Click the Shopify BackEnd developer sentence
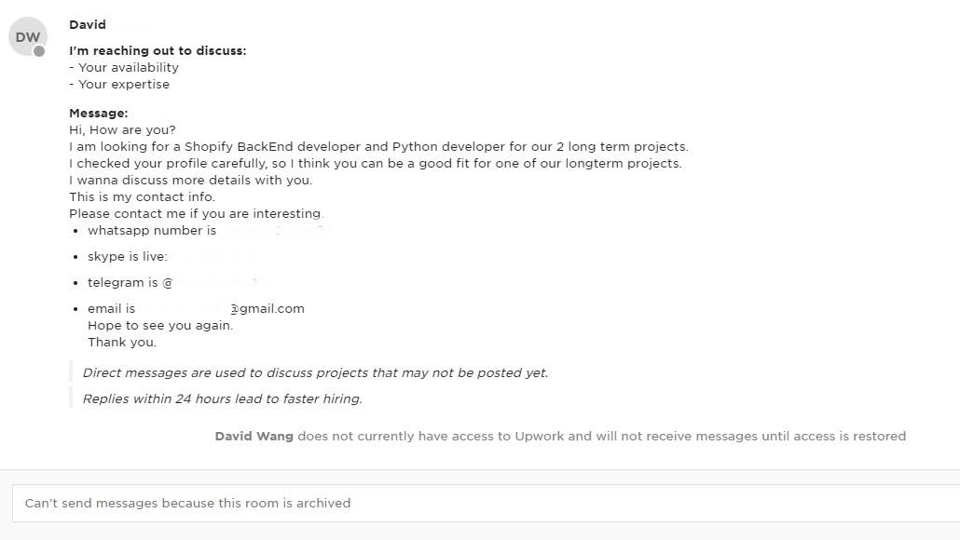This screenshot has width=960, height=540. pos(379,147)
